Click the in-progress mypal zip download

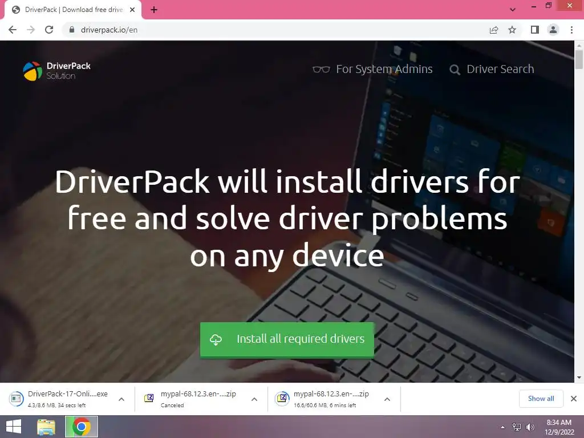point(325,399)
